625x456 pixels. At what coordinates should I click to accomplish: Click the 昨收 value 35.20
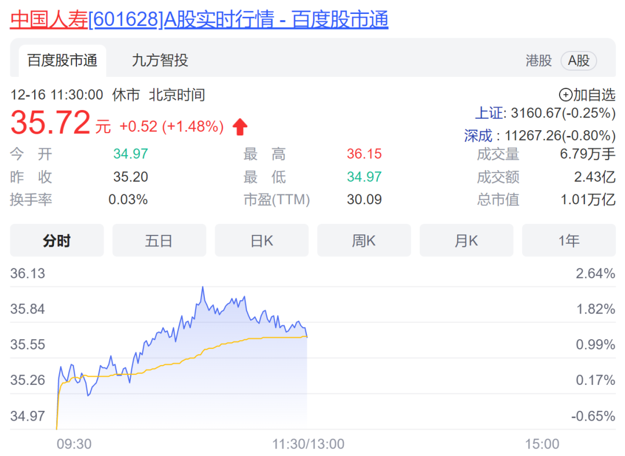click(130, 176)
